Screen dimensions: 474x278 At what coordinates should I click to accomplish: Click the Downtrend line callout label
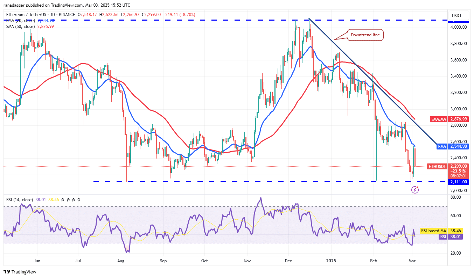(x=365, y=35)
